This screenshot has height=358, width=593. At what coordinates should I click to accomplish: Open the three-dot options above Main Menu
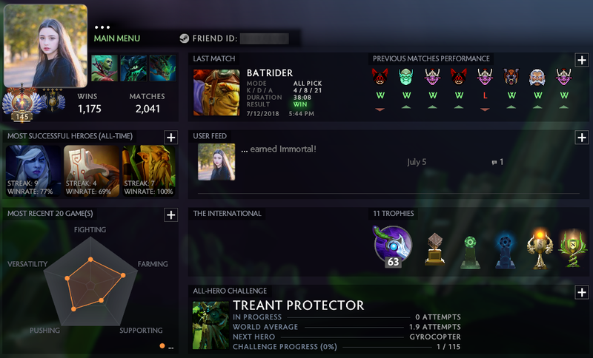(102, 27)
